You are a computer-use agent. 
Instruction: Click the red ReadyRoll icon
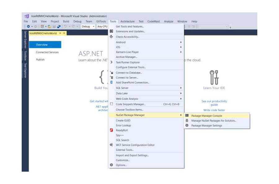111,130
